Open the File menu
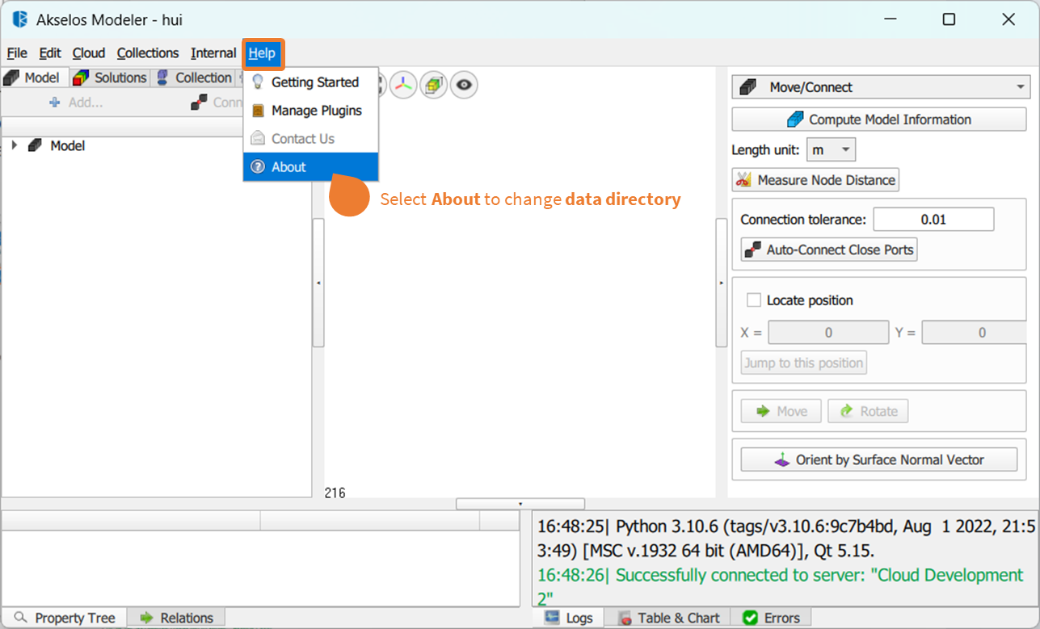Screen dimensions: 1040x629 coord(17,53)
